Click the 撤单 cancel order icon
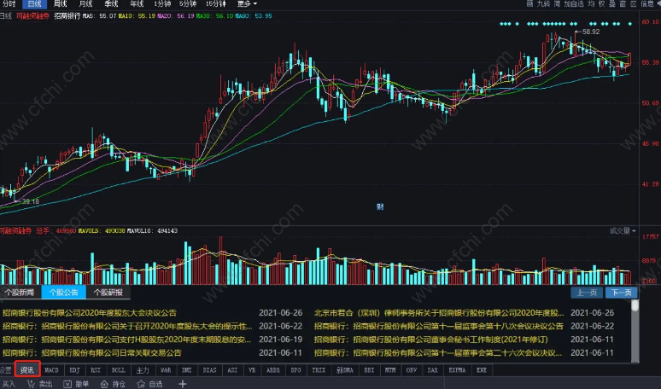Image resolution: width=661 pixels, height=389 pixels. 67,384
